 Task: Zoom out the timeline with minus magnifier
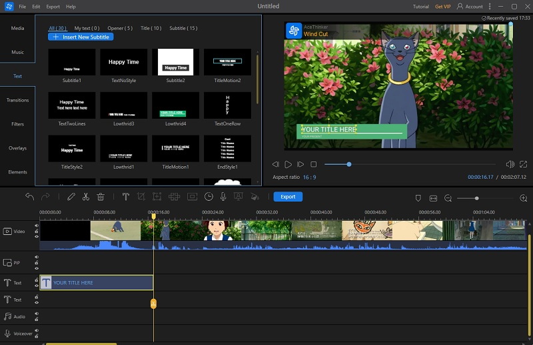tap(448, 198)
